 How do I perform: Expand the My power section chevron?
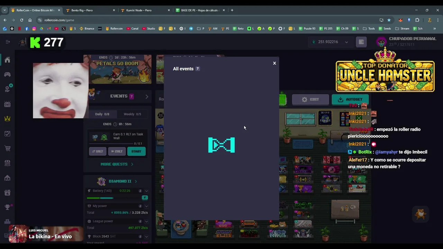tap(146, 206)
